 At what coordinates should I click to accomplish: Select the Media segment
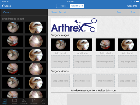(63, 6)
